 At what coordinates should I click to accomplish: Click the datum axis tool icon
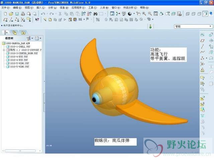(203, 46)
